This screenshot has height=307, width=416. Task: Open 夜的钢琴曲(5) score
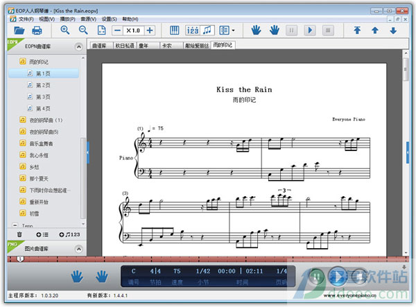(x=44, y=132)
